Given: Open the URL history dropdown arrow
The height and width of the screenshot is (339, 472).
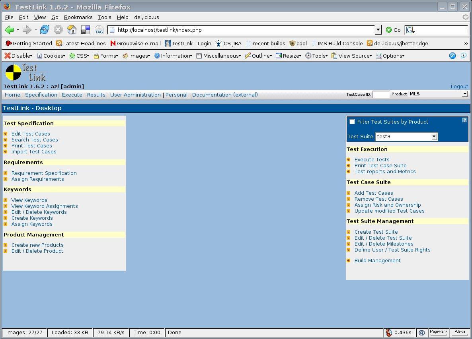Looking at the screenshot, I should (x=378, y=30).
